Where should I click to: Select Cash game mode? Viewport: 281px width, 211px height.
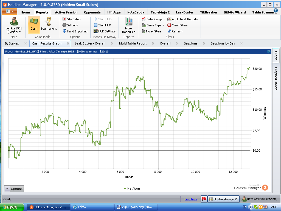point(34,25)
